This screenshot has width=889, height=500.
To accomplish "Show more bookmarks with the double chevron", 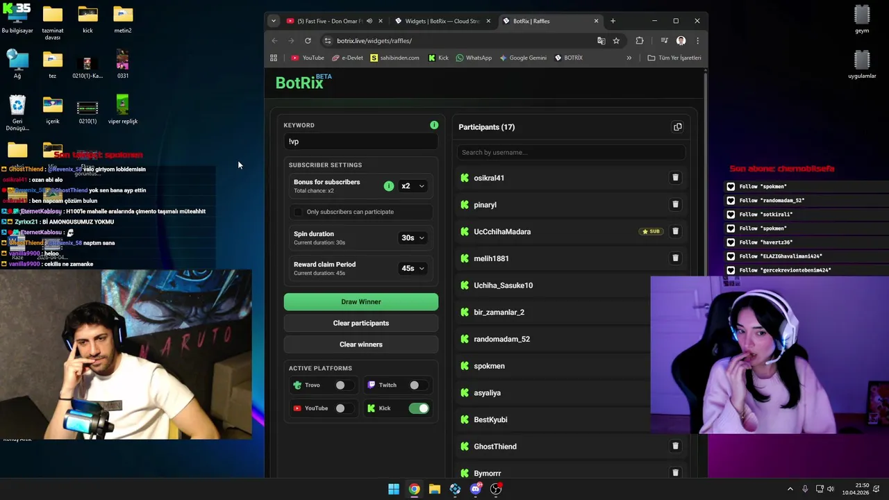I will pos(629,58).
